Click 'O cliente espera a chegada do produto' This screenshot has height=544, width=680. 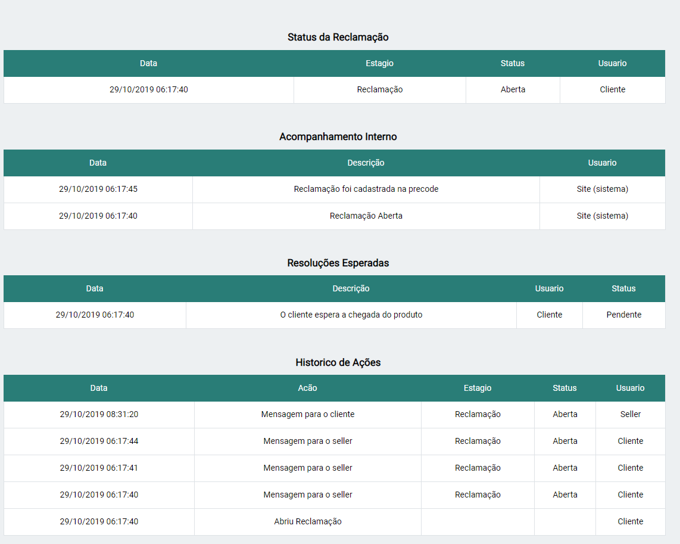point(351,315)
